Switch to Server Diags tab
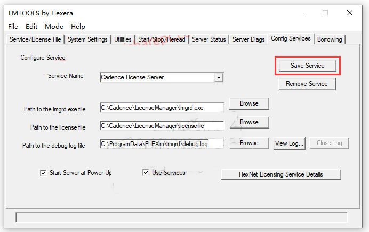 click(248, 39)
